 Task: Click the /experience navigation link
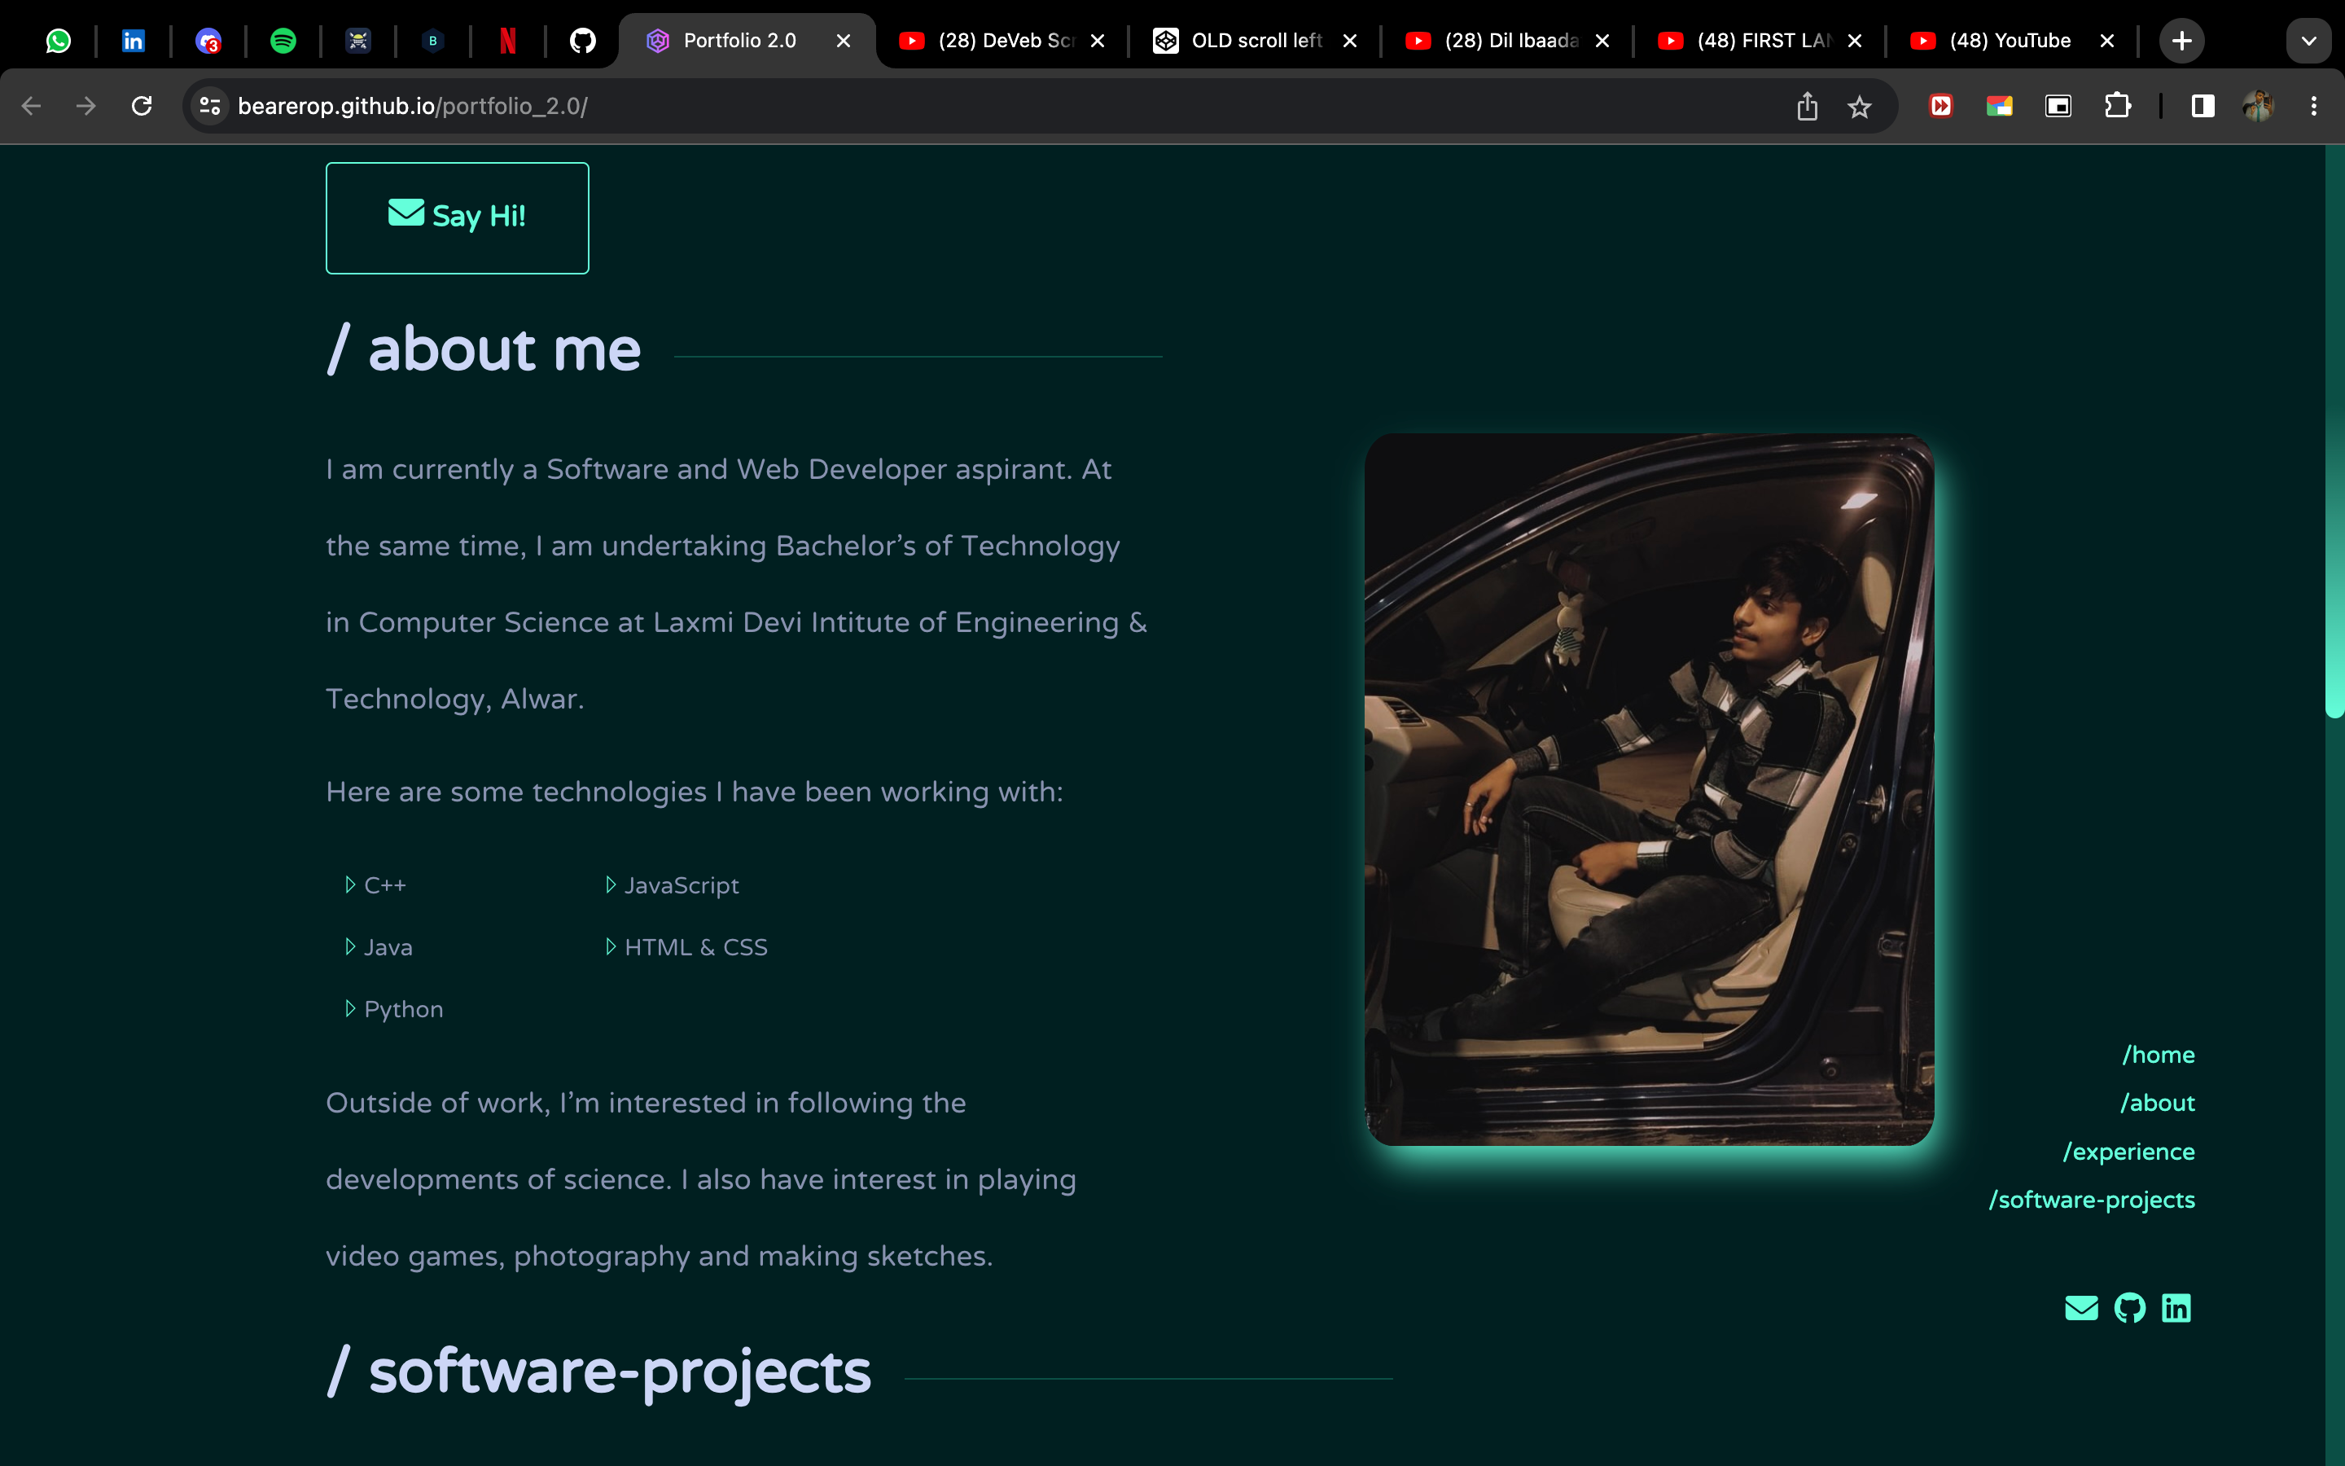[2129, 1151]
